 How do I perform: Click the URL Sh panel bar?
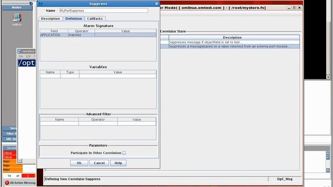click(9, 139)
